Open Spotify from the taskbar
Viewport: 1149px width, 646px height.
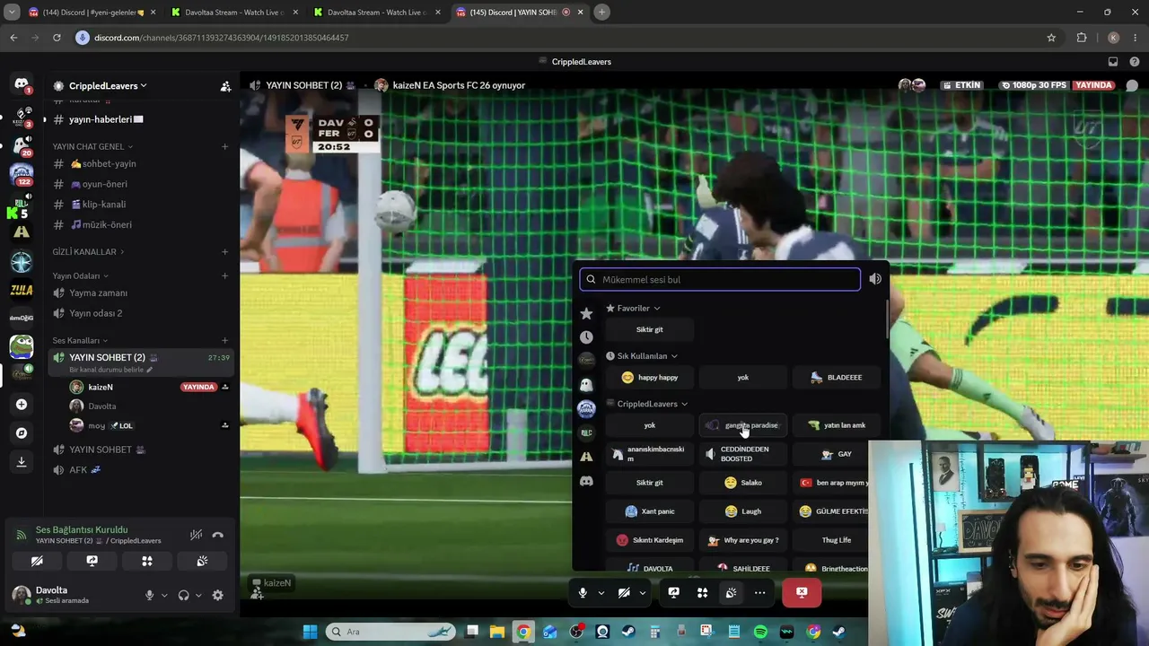tap(760, 632)
